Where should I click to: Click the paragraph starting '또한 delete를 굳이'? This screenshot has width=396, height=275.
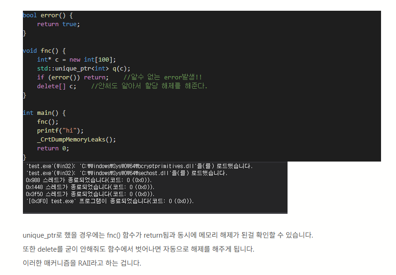coord(138,249)
